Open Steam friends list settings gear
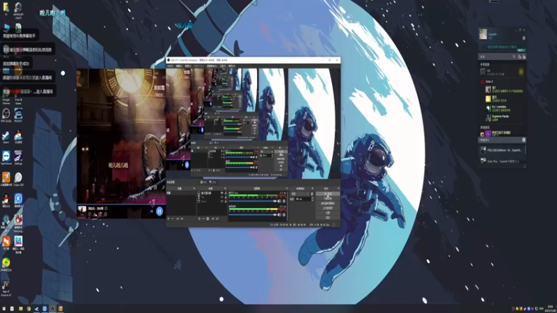This screenshot has height=313, width=557. (x=524, y=38)
